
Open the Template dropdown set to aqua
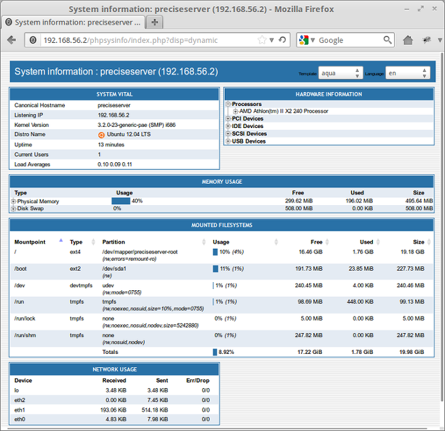point(341,73)
